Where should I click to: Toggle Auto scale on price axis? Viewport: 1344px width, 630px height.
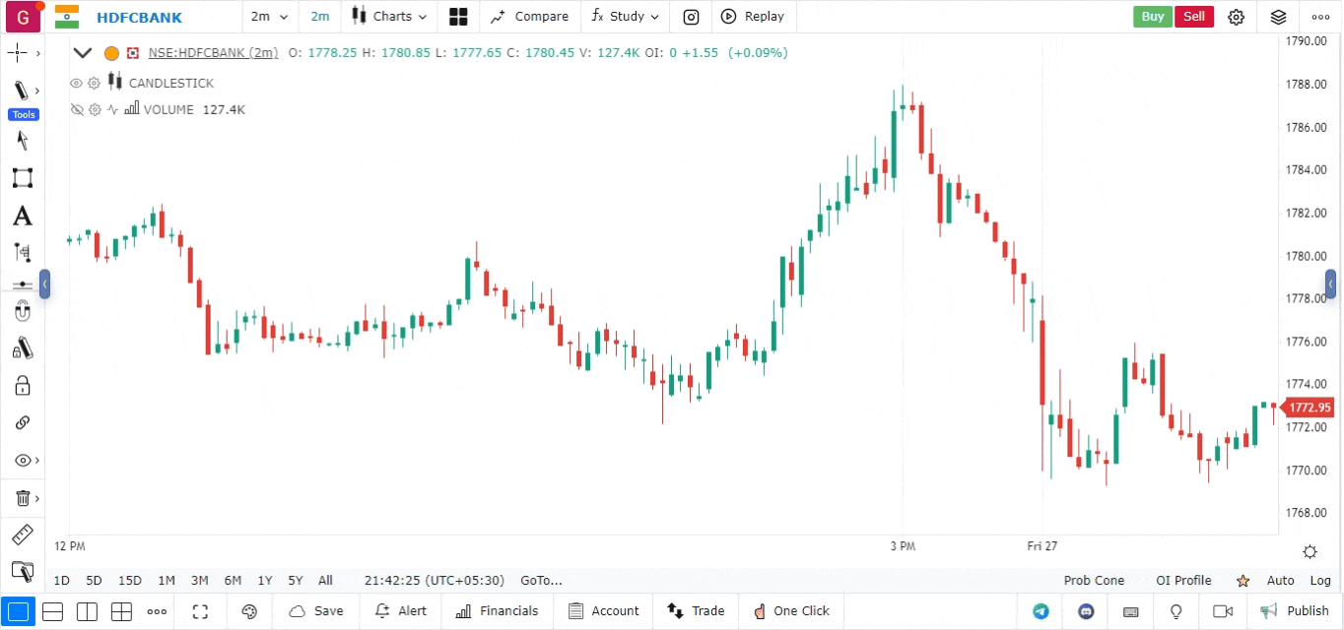click(1280, 581)
